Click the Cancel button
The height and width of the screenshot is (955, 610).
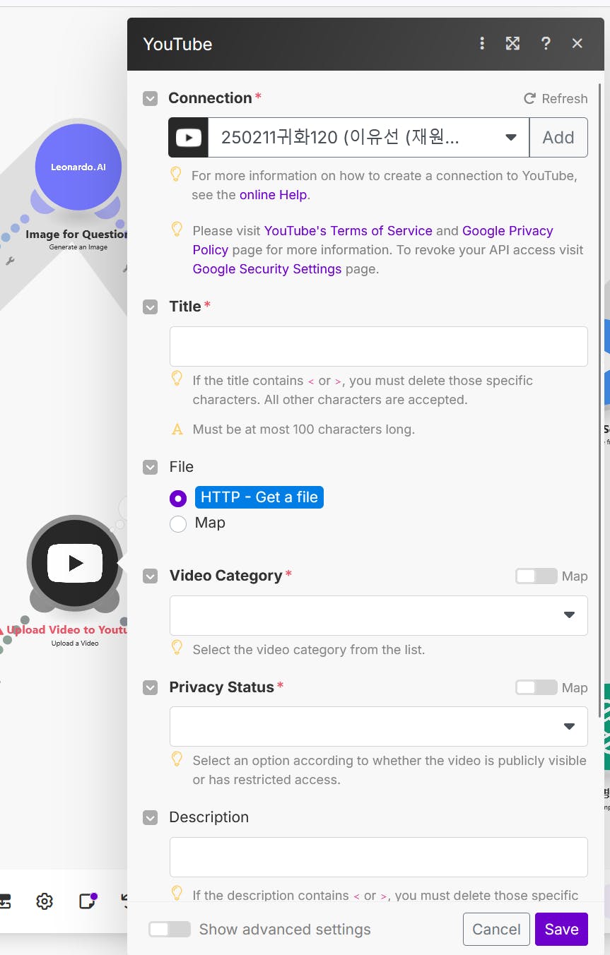point(496,930)
